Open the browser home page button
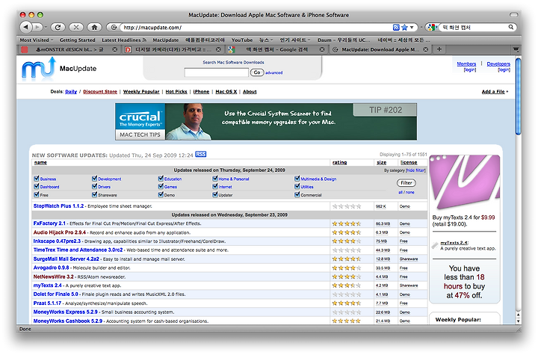This screenshot has height=355, width=538. 94,27
